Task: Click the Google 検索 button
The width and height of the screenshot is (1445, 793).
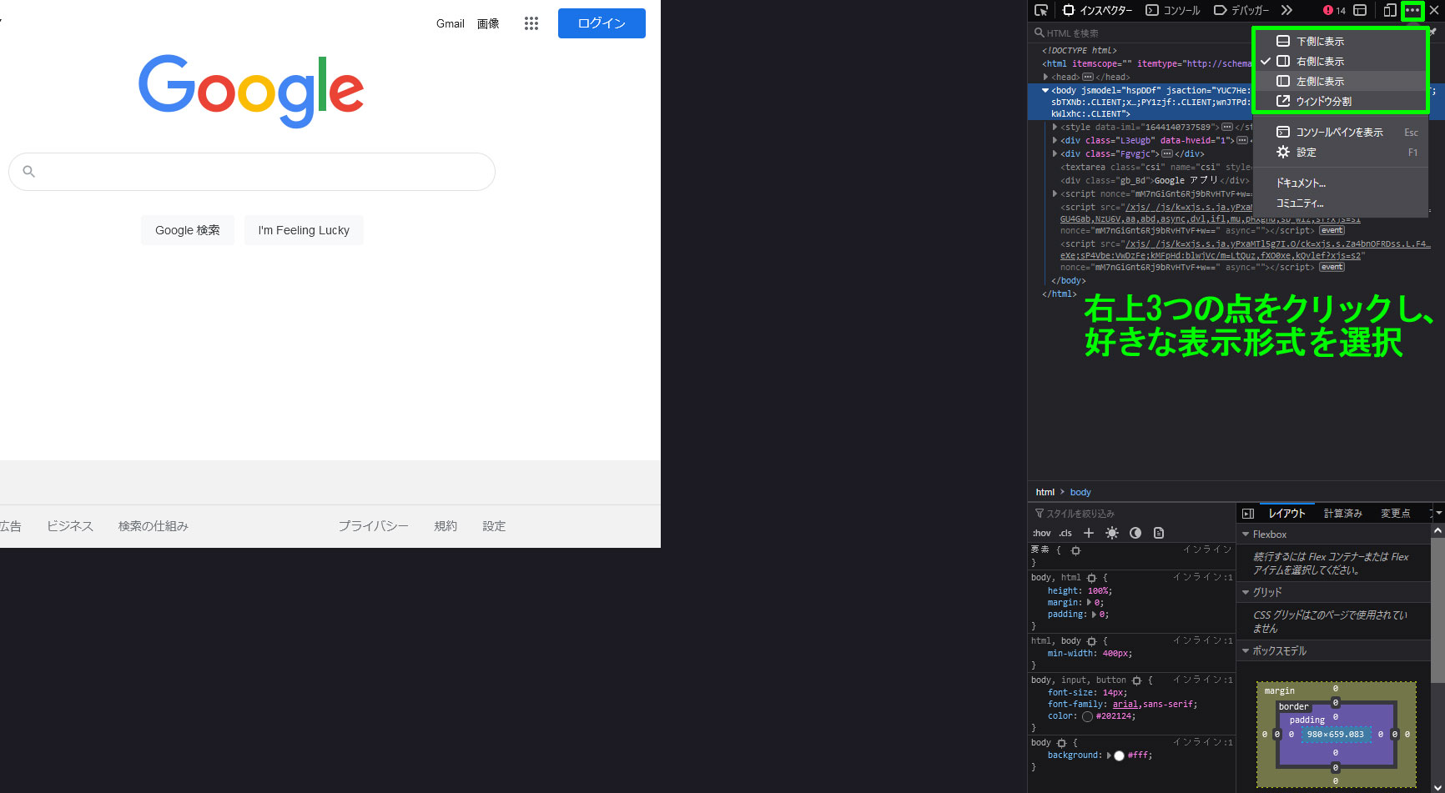Action: [188, 230]
